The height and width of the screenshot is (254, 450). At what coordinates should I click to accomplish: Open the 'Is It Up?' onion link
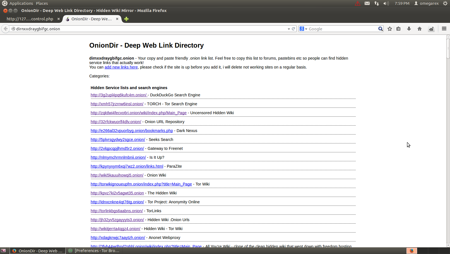[x=118, y=157]
